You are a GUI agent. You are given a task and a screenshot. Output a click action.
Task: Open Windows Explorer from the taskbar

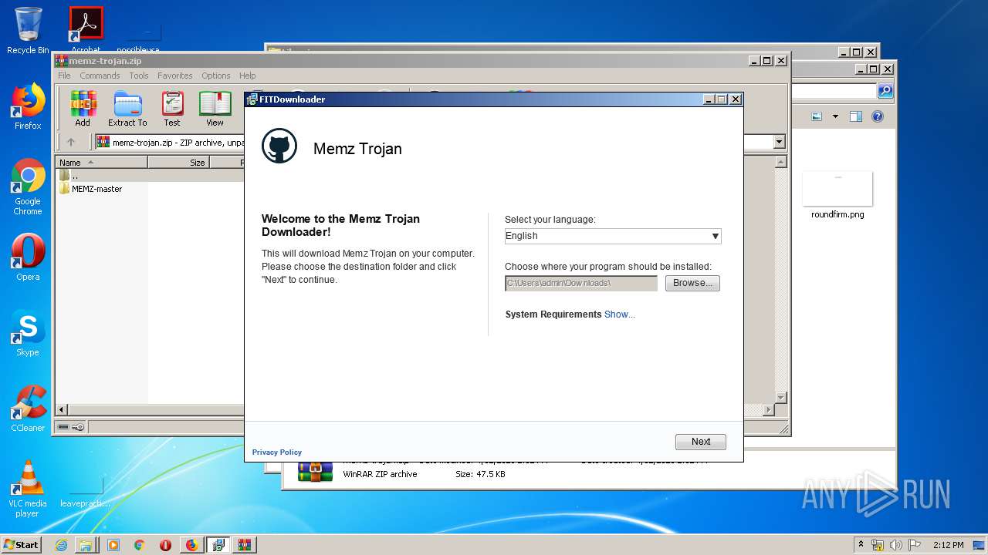(86, 545)
